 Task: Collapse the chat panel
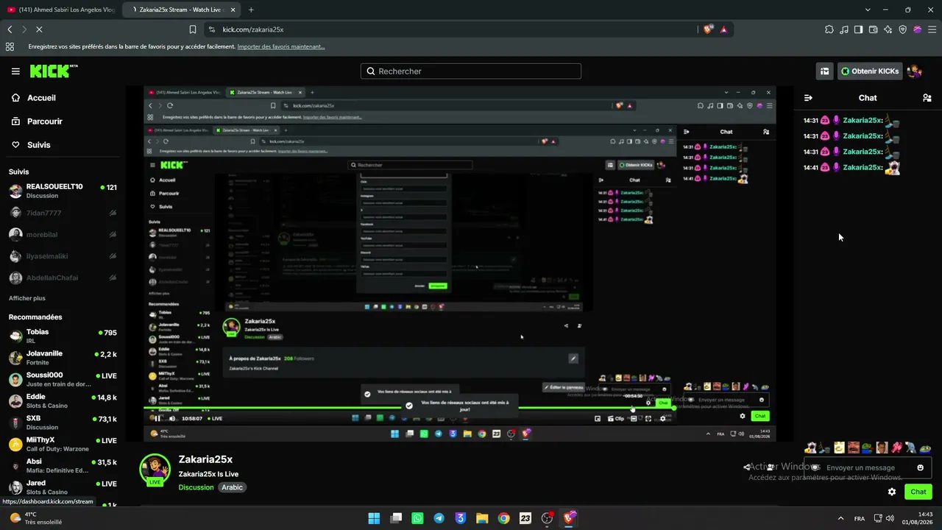pyautogui.click(x=808, y=98)
